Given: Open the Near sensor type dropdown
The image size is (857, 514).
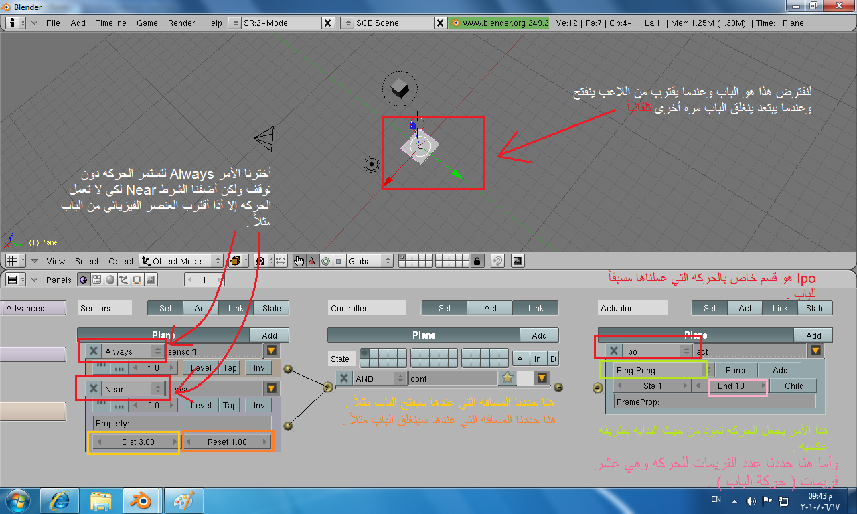Looking at the screenshot, I should (133, 389).
